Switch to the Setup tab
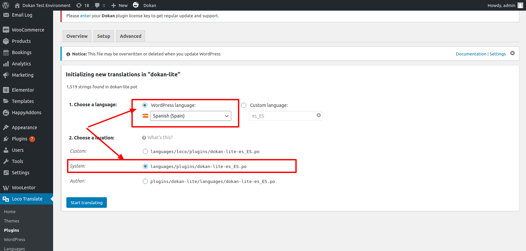The width and height of the screenshot is (526, 251). (x=104, y=36)
